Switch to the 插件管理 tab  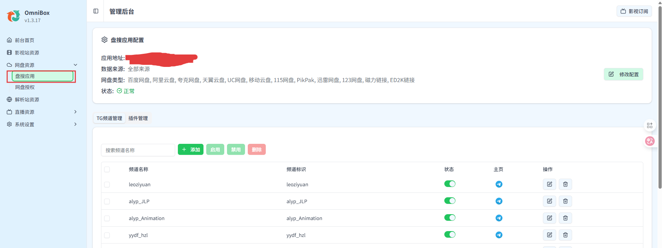point(138,118)
